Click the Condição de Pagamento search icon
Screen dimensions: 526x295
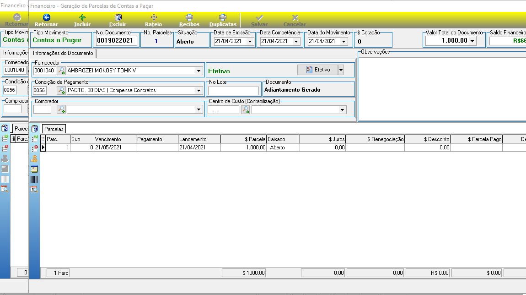tap(61, 90)
